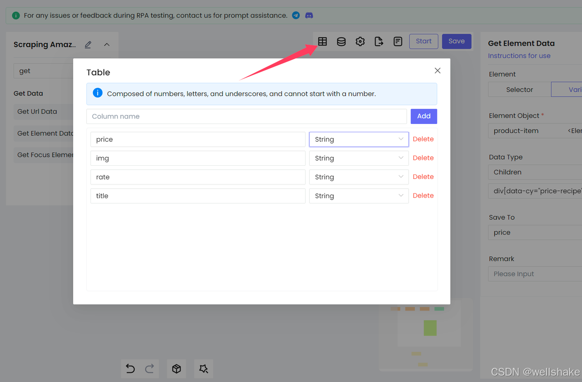
Task: Open workflow settings gear icon
Action: coord(360,41)
